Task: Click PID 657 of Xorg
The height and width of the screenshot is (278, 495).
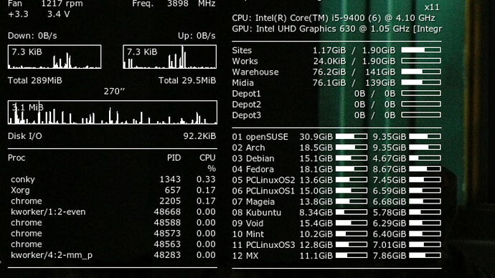Action: tap(173, 190)
